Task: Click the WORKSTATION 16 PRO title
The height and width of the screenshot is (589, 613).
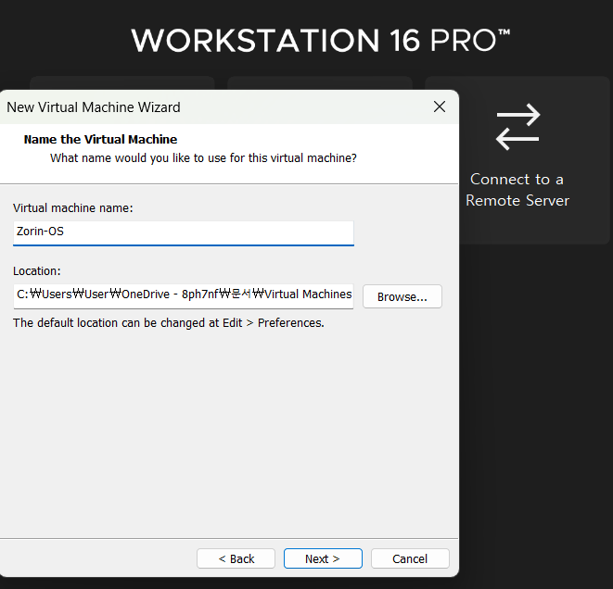Action: point(321,41)
